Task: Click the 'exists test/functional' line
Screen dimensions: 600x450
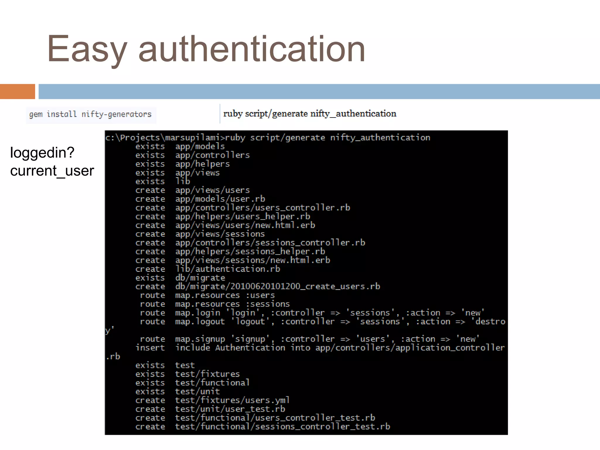Action: [192, 383]
